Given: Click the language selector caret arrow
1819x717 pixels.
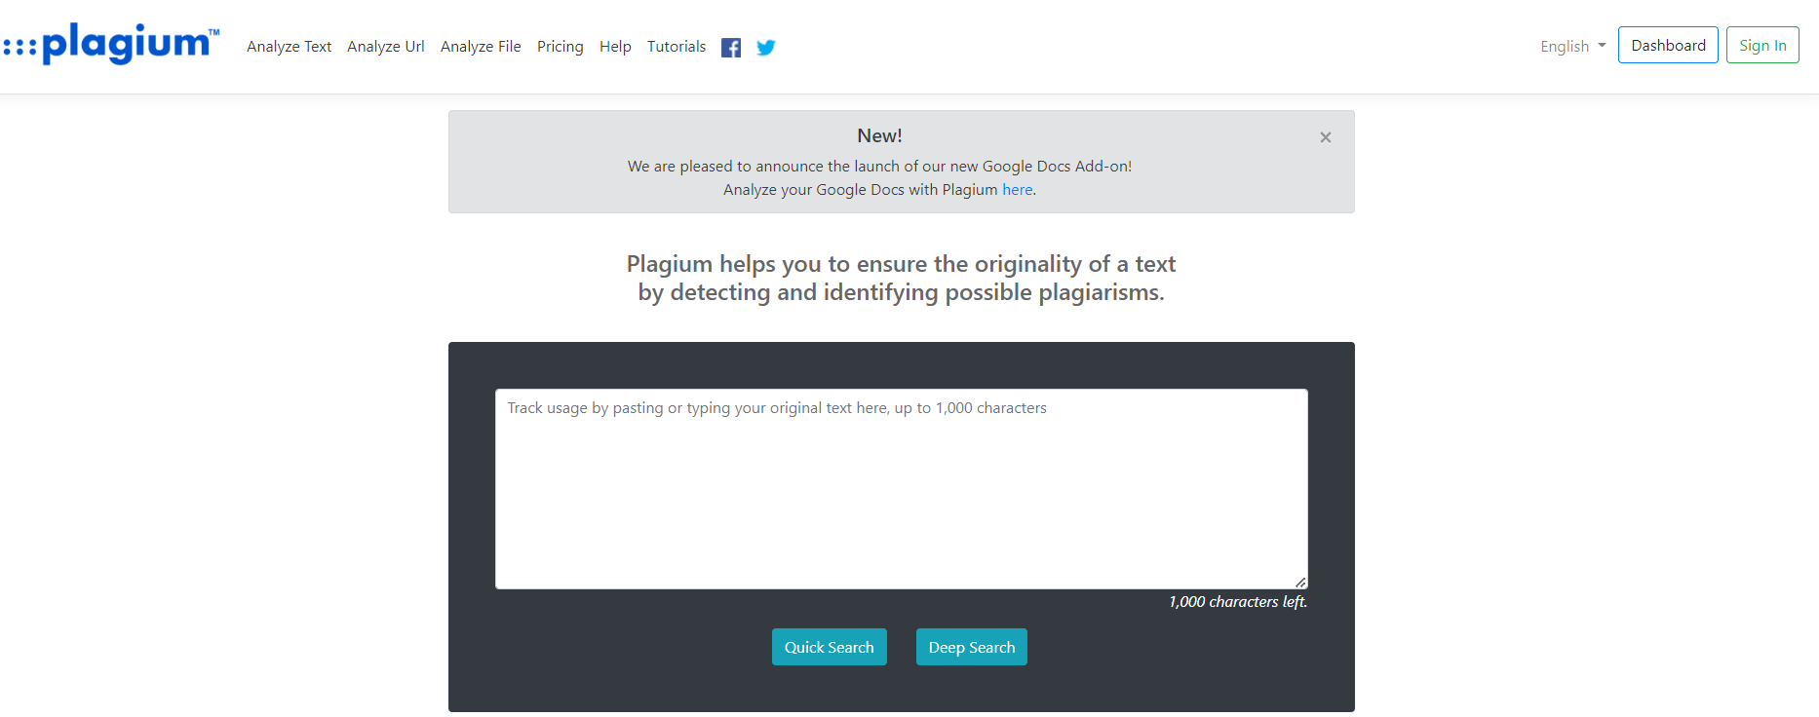Looking at the screenshot, I should click(x=1602, y=46).
